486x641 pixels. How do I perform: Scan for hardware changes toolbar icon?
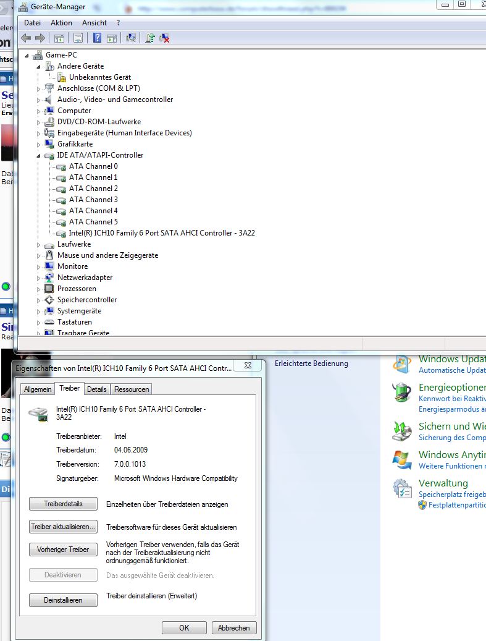pos(131,38)
